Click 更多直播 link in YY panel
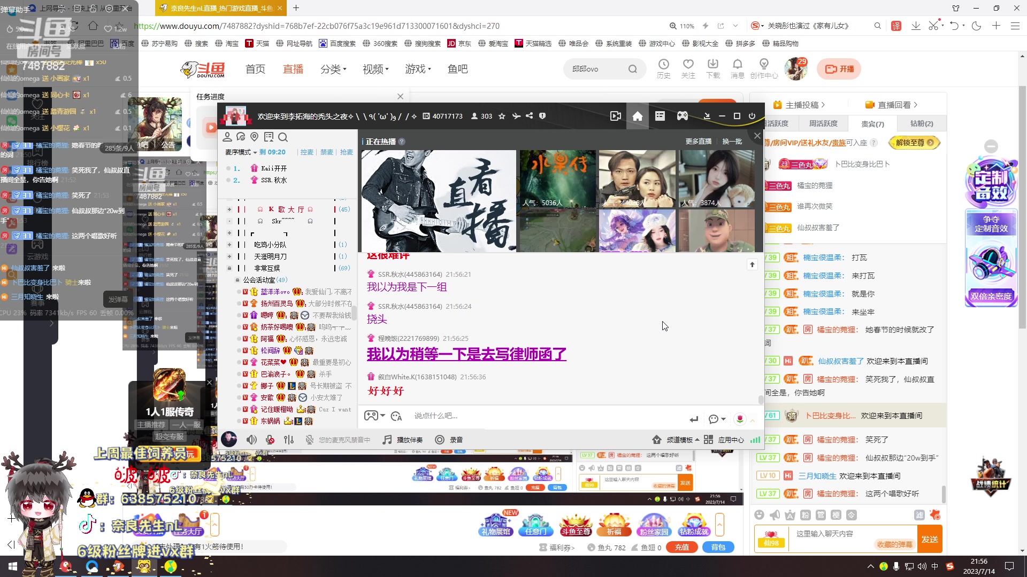1027x577 pixels. click(x=699, y=142)
